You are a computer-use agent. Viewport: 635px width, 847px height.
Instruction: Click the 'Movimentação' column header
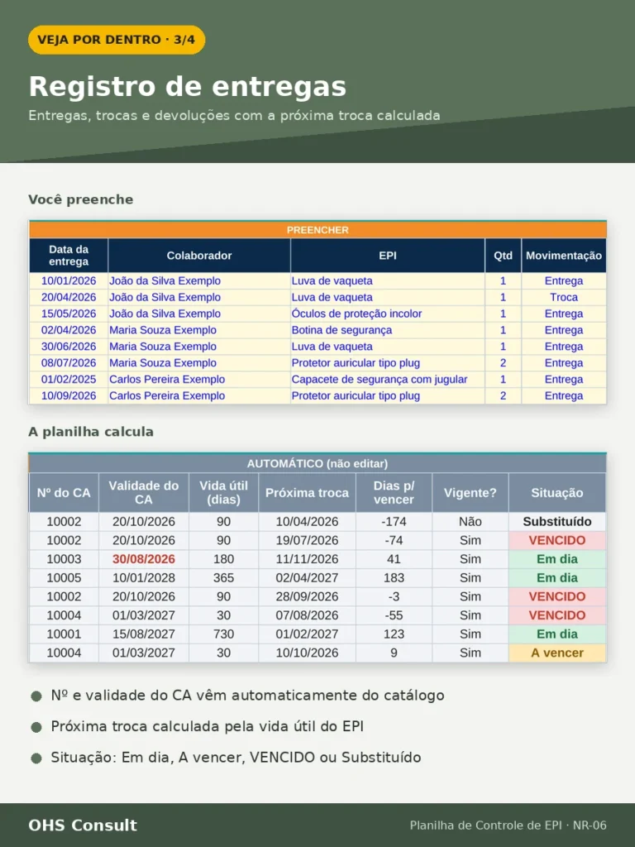564,256
